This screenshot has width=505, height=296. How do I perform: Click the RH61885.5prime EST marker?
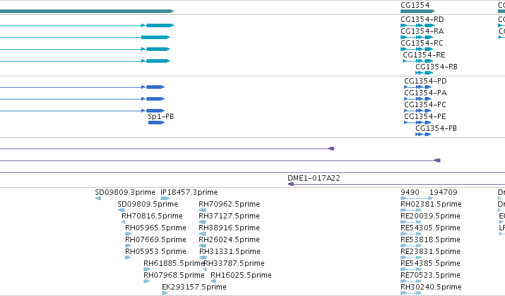[147, 269]
